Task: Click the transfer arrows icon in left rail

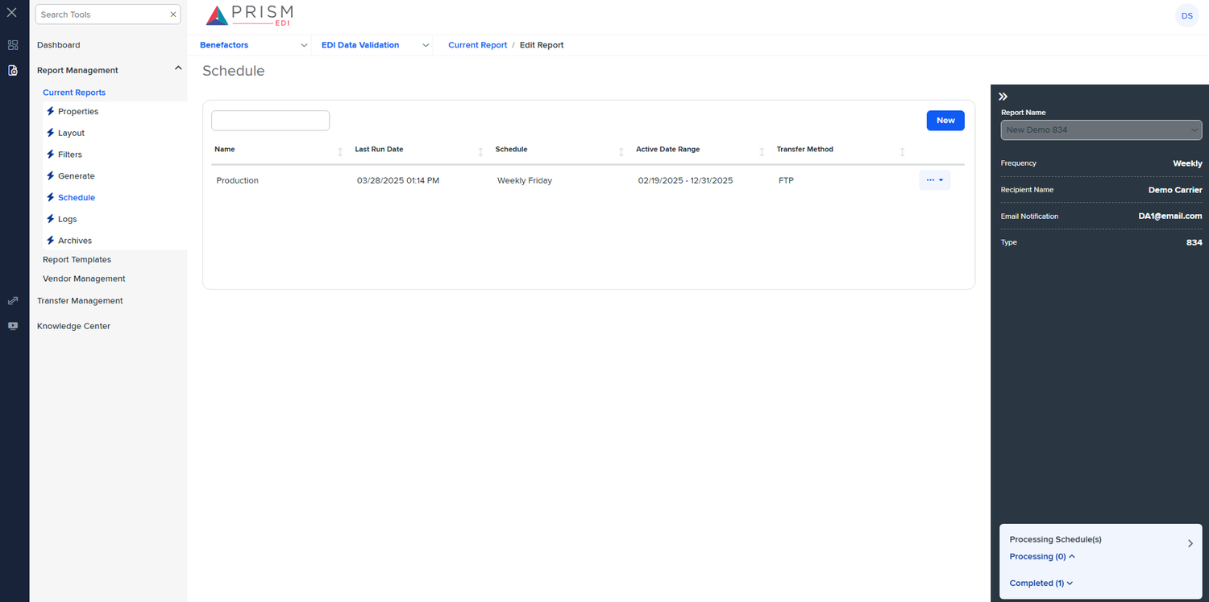Action: coord(13,300)
